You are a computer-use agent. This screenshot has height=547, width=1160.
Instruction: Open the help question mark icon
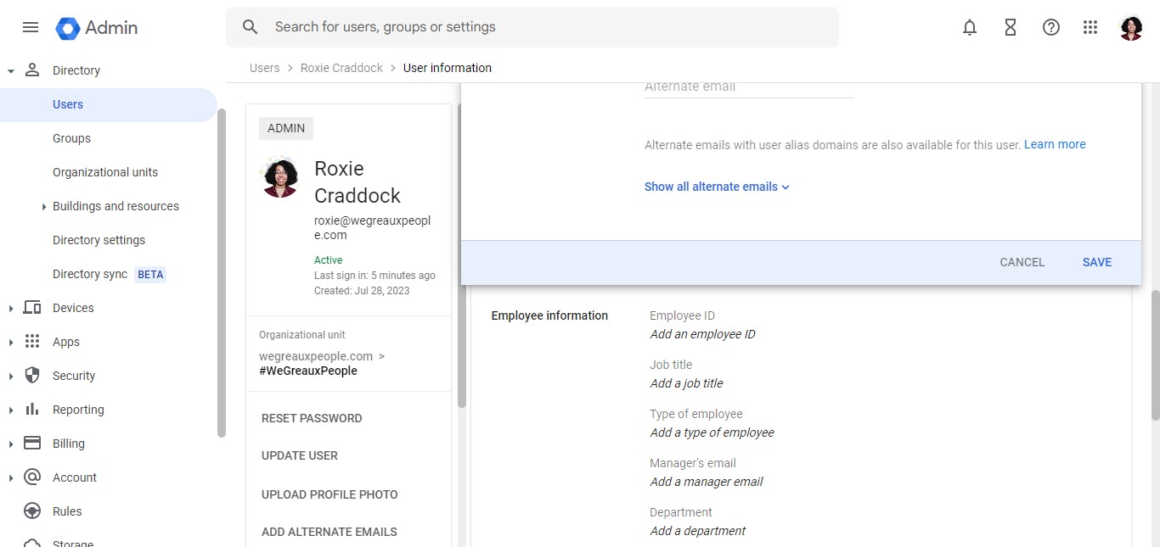[x=1051, y=27]
